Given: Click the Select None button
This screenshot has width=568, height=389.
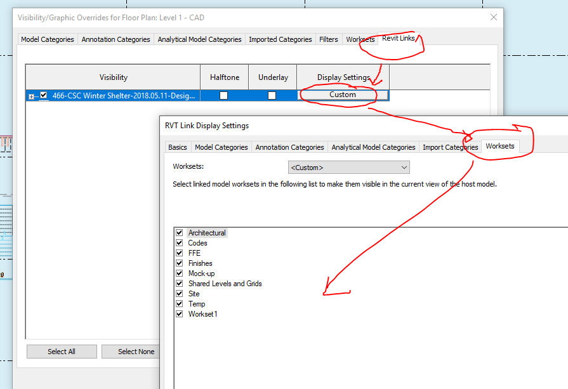Looking at the screenshot, I should pyautogui.click(x=131, y=352).
